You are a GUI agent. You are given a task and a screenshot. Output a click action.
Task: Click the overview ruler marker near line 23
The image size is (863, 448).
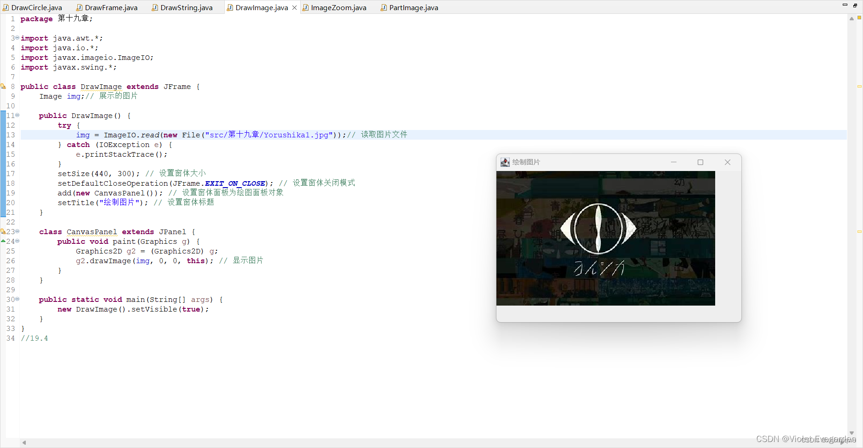859,231
